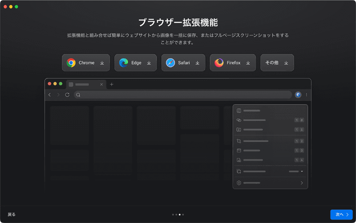Click the highlighted third page dot

tap(180, 215)
